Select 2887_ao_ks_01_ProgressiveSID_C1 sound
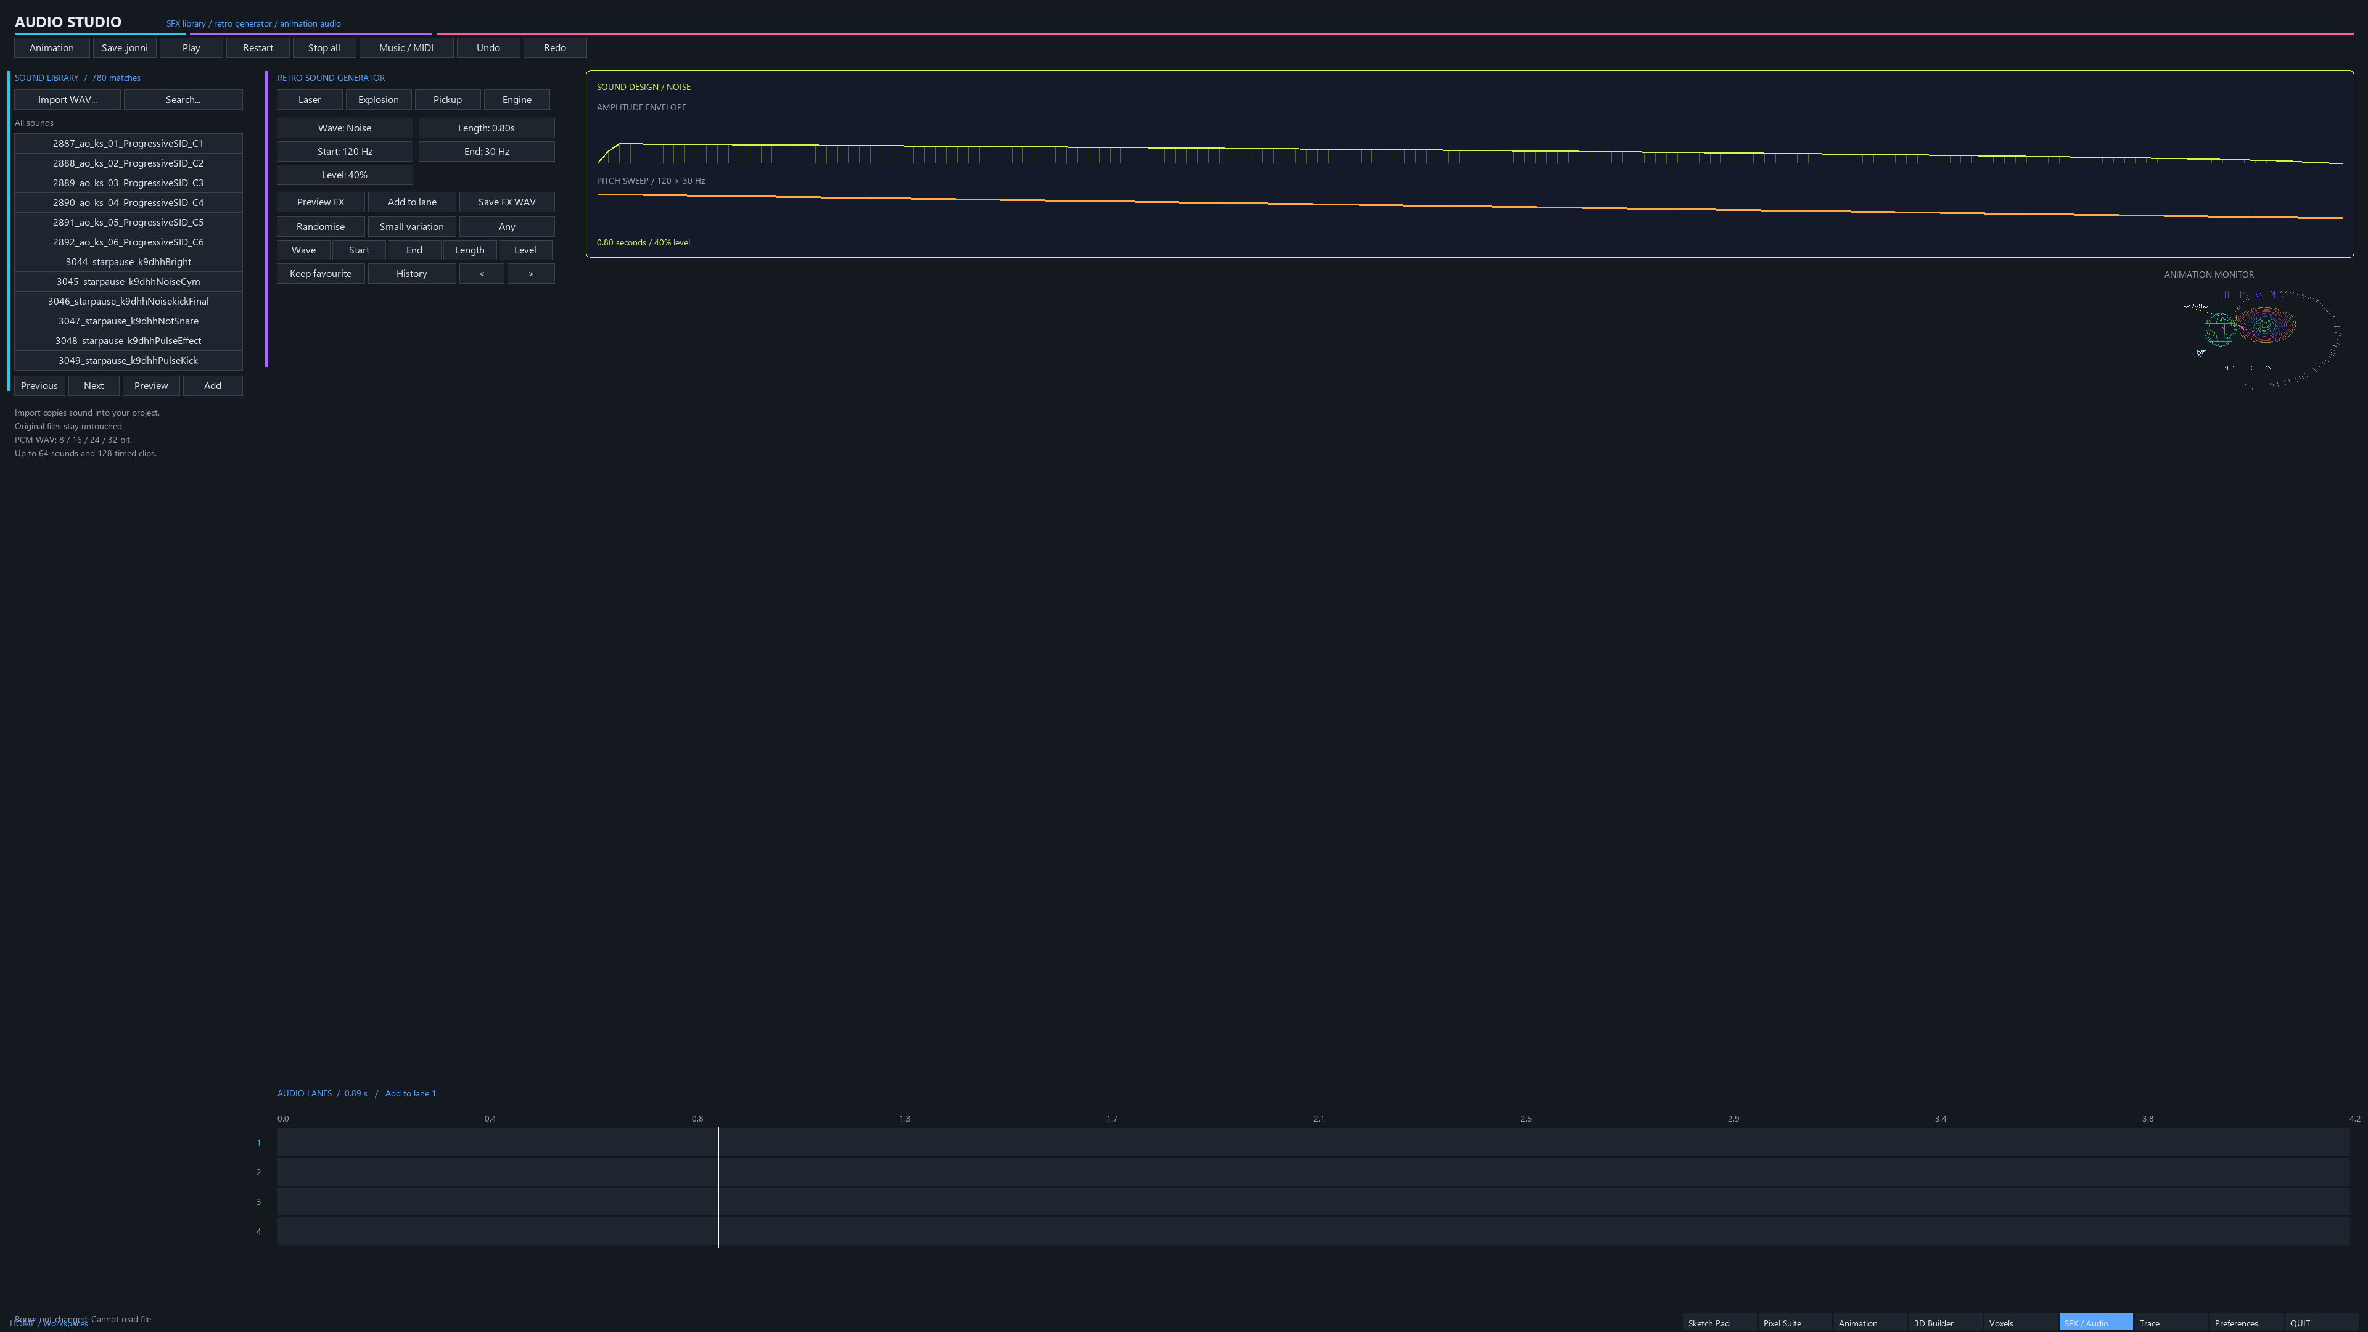Viewport: 2368px width, 1332px height. pos(128,144)
